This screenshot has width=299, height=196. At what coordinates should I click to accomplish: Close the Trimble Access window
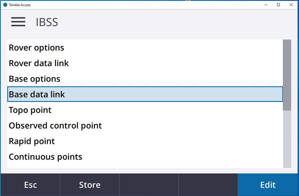pyautogui.click(x=291, y=5)
